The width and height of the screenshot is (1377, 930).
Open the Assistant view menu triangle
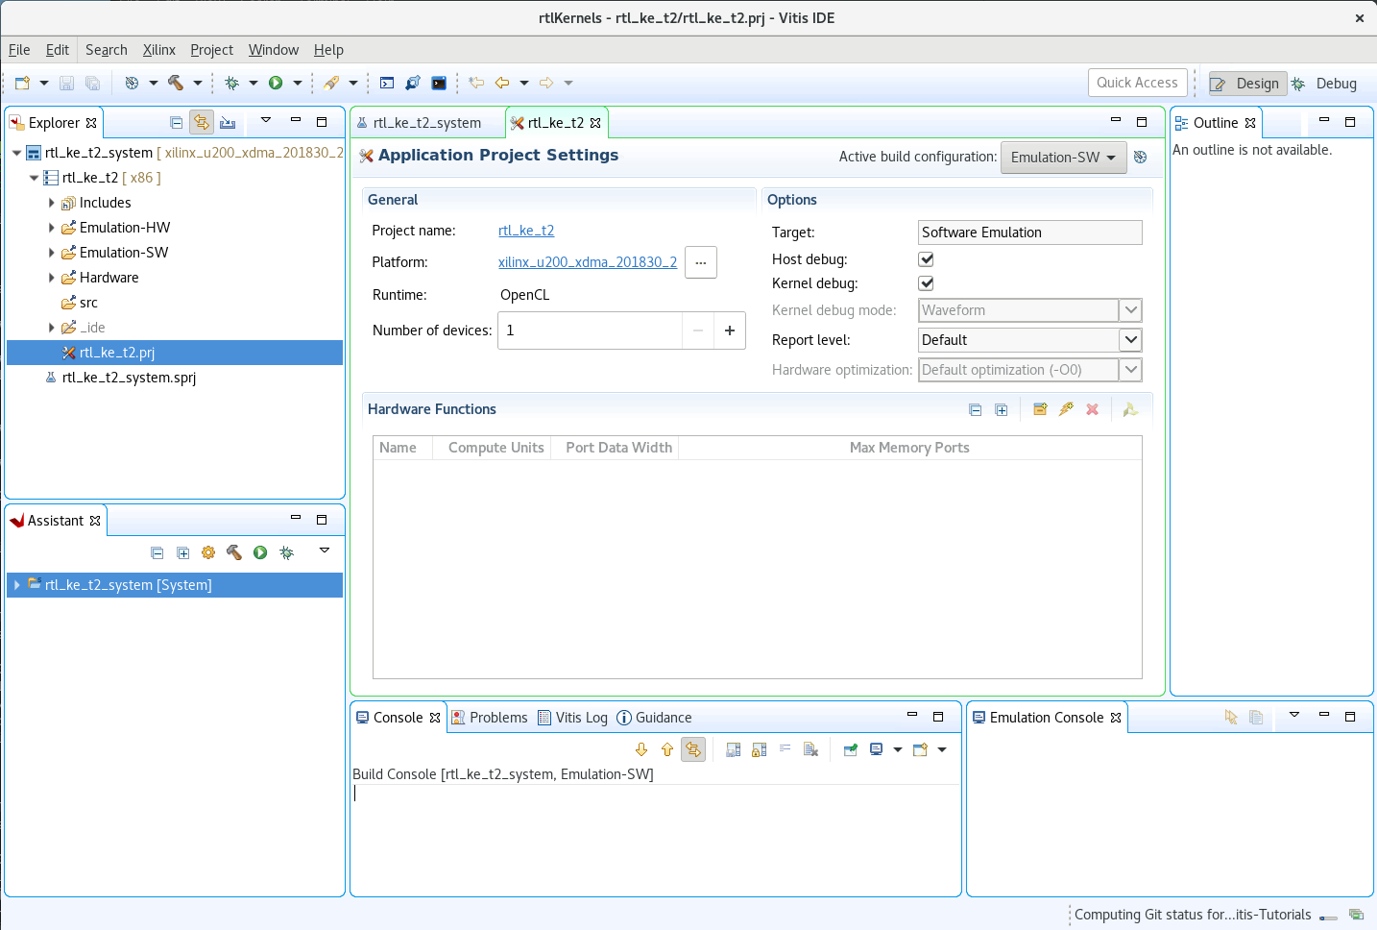coord(325,551)
